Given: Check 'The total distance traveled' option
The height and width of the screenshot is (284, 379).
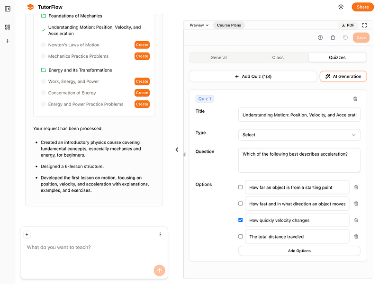Looking at the screenshot, I should click(240, 236).
